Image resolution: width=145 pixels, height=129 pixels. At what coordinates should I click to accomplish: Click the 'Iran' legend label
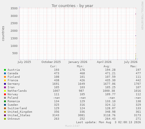(11, 87)
